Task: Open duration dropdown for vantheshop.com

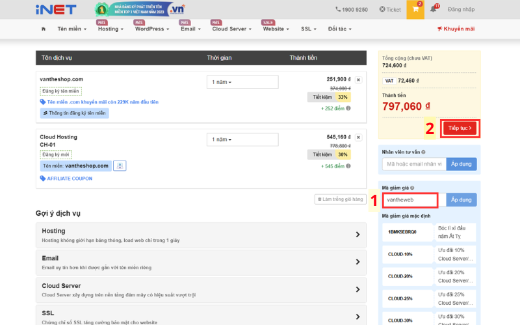Action: 242,82
